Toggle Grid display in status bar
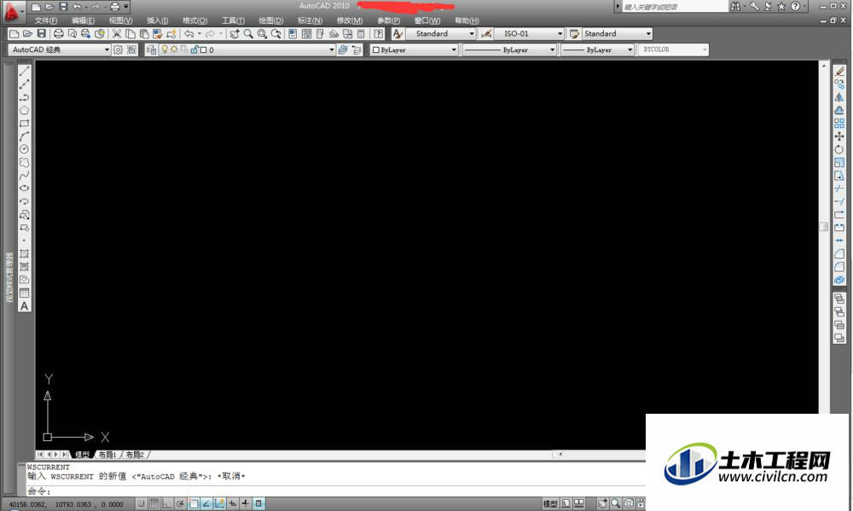 [x=154, y=503]
